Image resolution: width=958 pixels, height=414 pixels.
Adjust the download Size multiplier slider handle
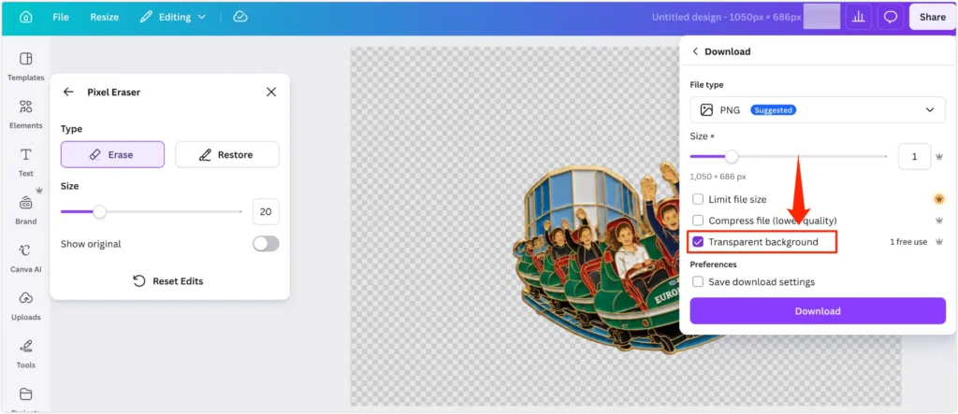(732, 156)
